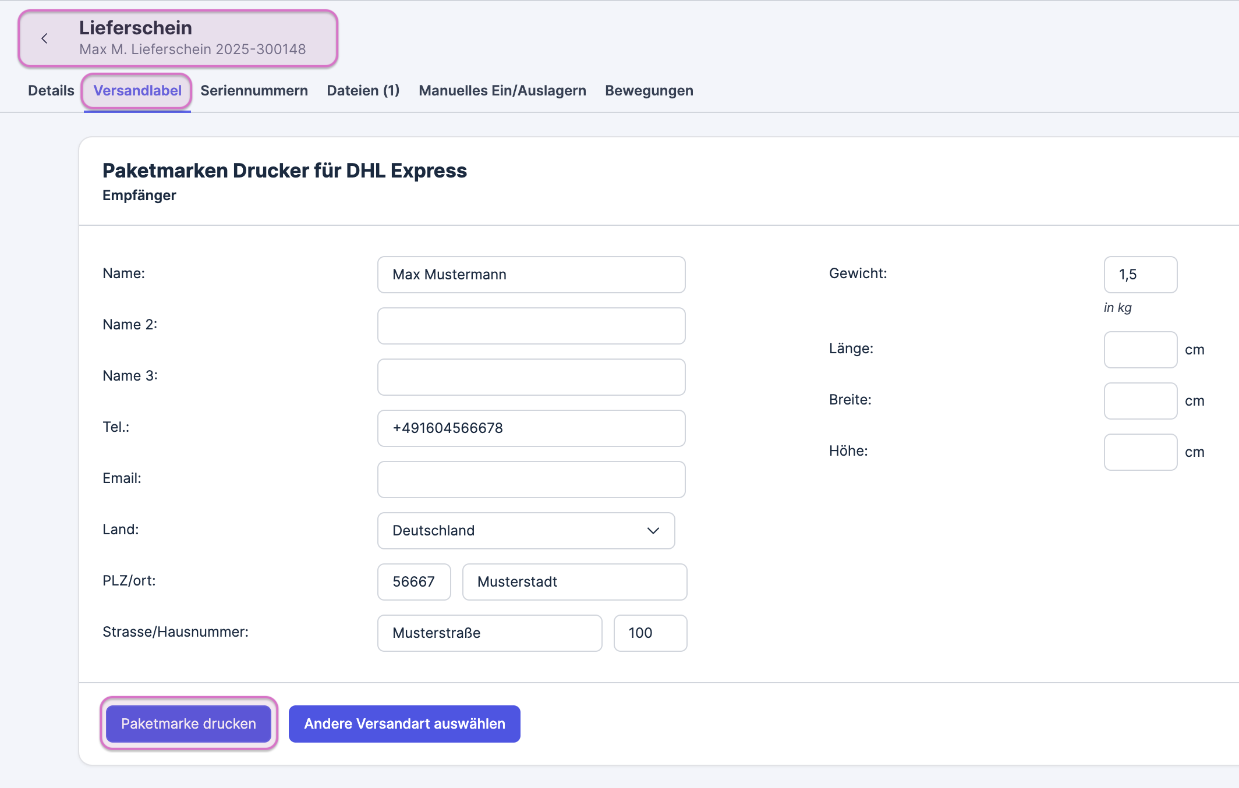Open the Versandlabel tab
The height and width of the screenshot is (788, 1239).
[137, 91]
